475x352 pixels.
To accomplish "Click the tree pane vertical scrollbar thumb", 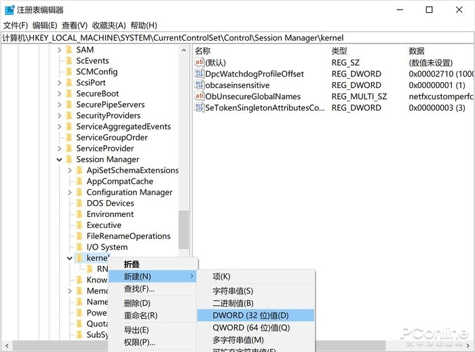I will pos(184,229).
